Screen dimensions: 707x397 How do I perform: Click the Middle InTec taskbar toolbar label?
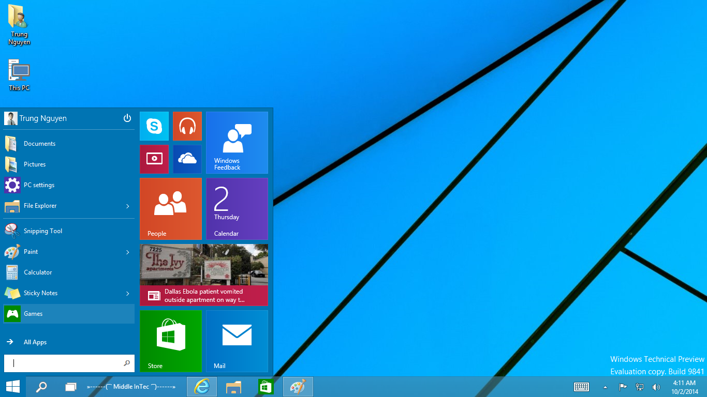coord(131,387)
